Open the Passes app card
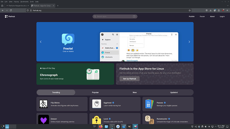The image size is (230, 129). pos(168,104)
